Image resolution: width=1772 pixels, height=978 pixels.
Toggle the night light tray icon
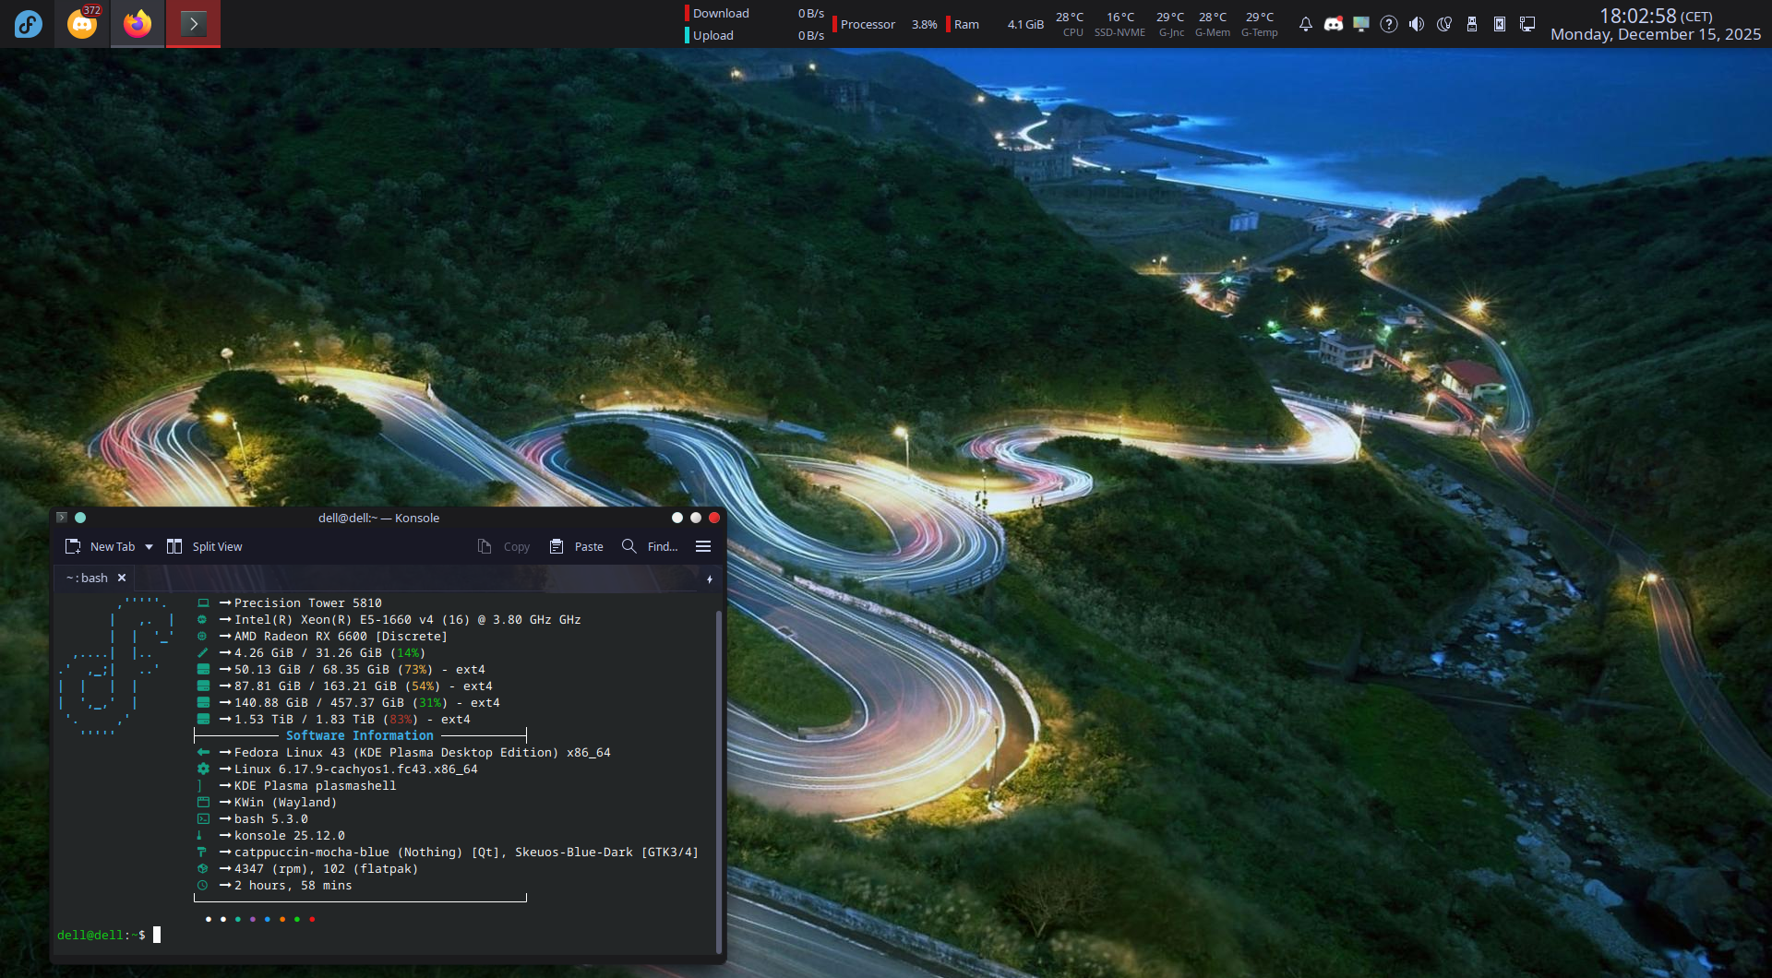[x=1444, y=24]
